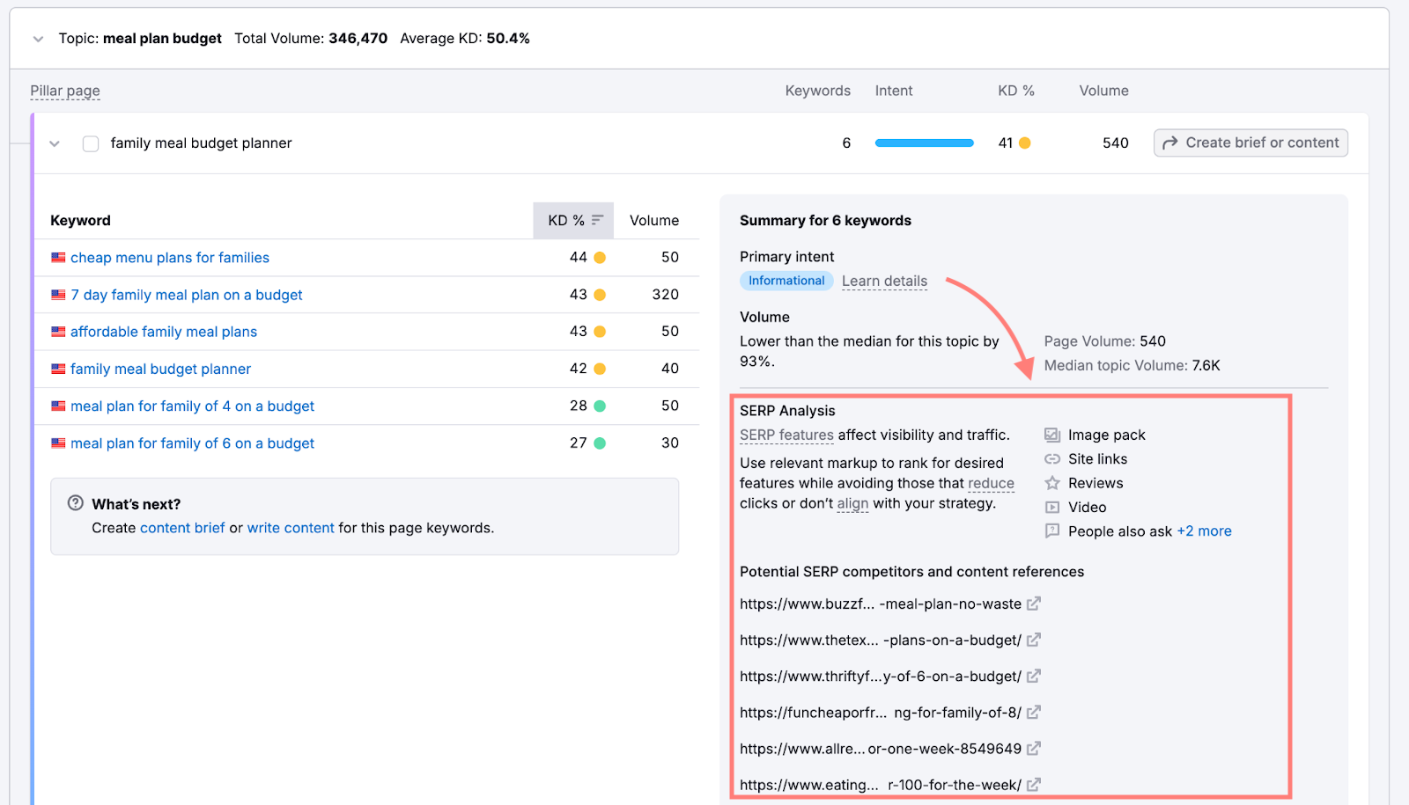
Task: Check the family meal budget planner checkbox
Action: (x=90, y=143)
